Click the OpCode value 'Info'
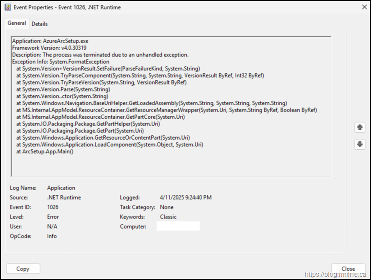 [52, 236]
